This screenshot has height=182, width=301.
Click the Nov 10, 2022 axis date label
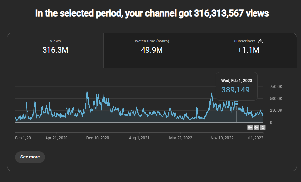tap(222, 138)
